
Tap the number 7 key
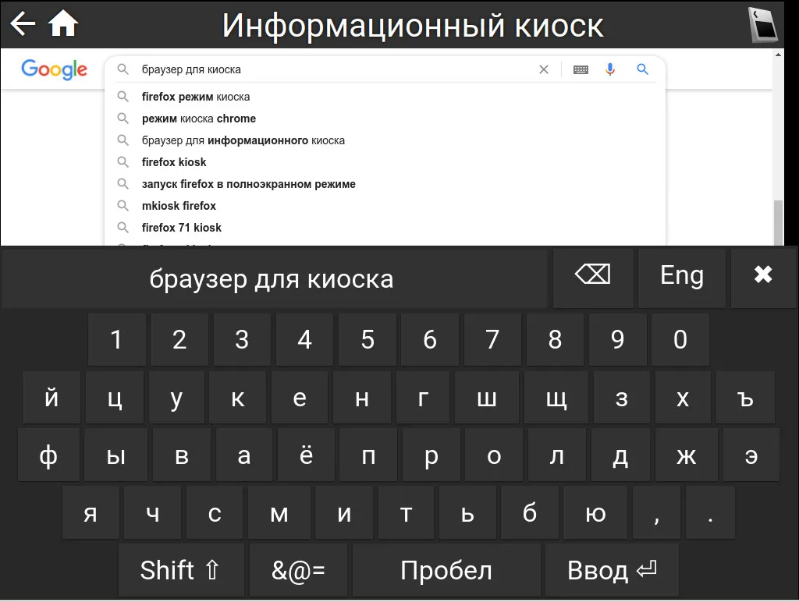492,339
